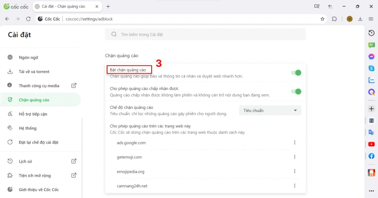Select Ngôn ngữ in the settings sidebar
This screenshot has height=198, width=378.
coord(29,57)
